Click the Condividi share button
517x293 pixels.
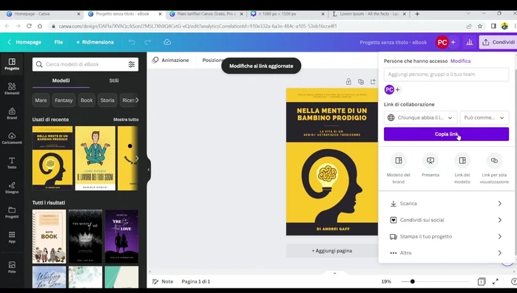coord(499,42)
